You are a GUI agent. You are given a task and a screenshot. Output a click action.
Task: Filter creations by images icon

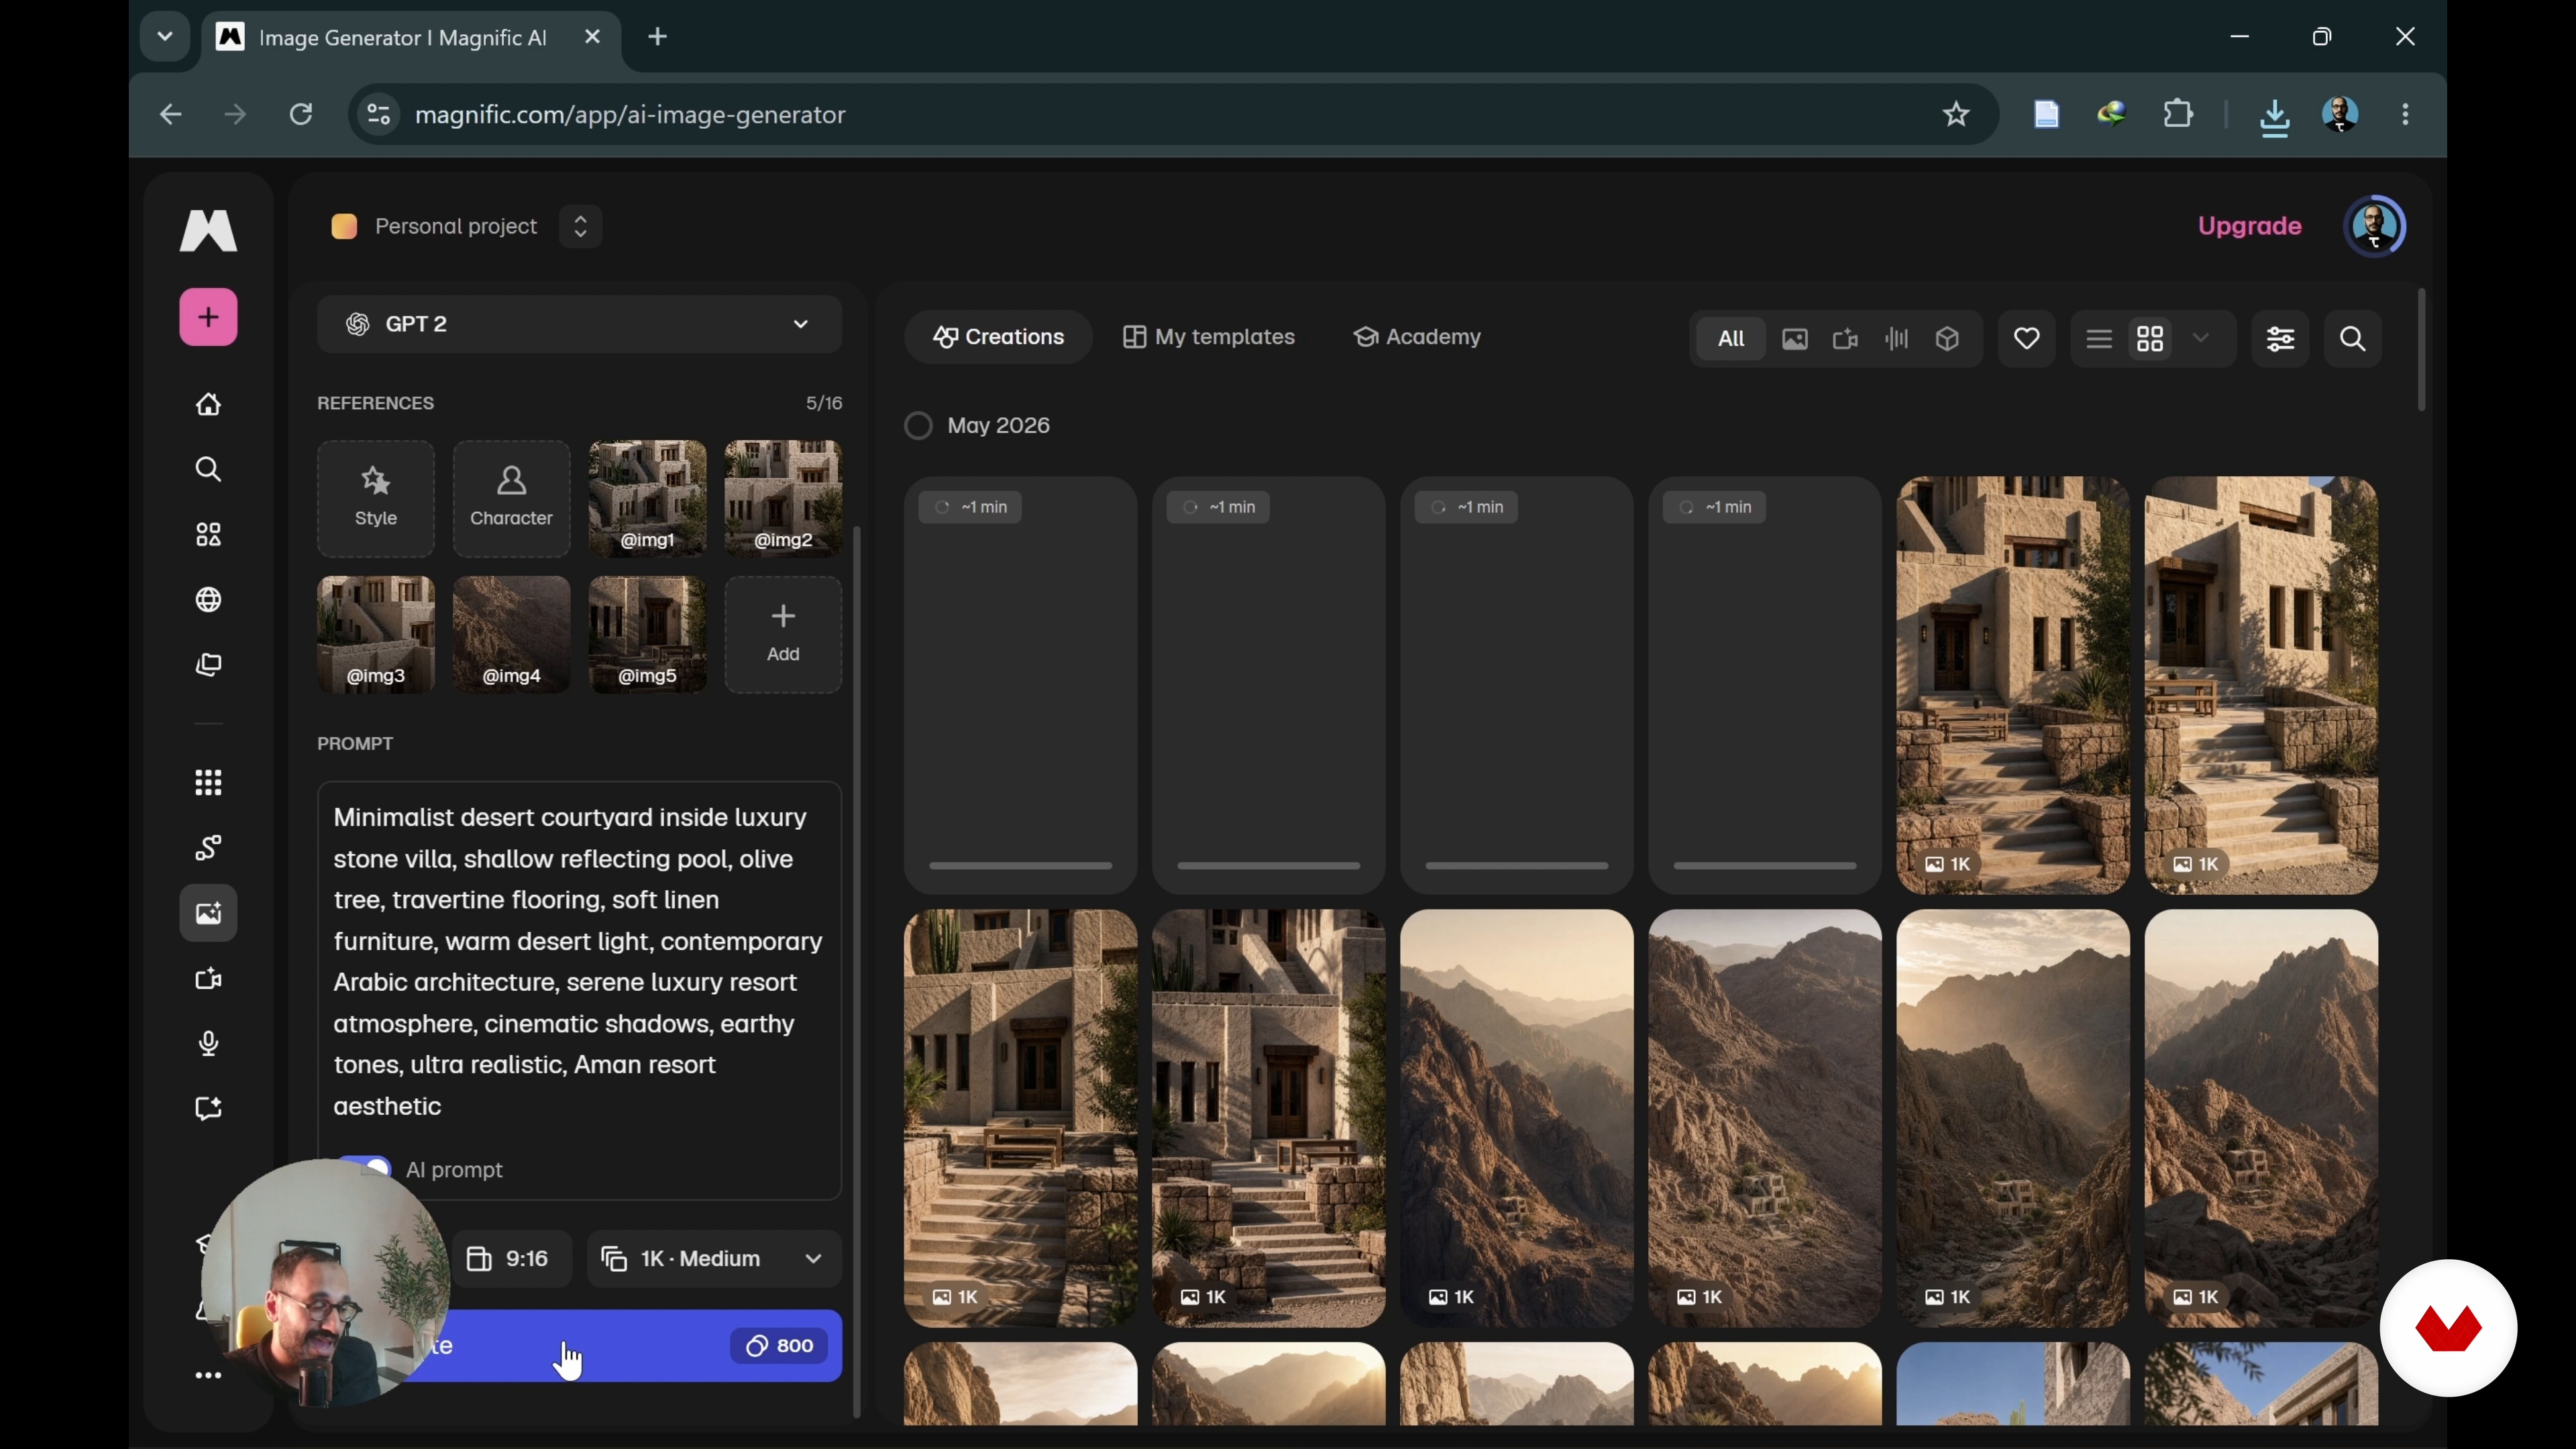click(1795, 339)
